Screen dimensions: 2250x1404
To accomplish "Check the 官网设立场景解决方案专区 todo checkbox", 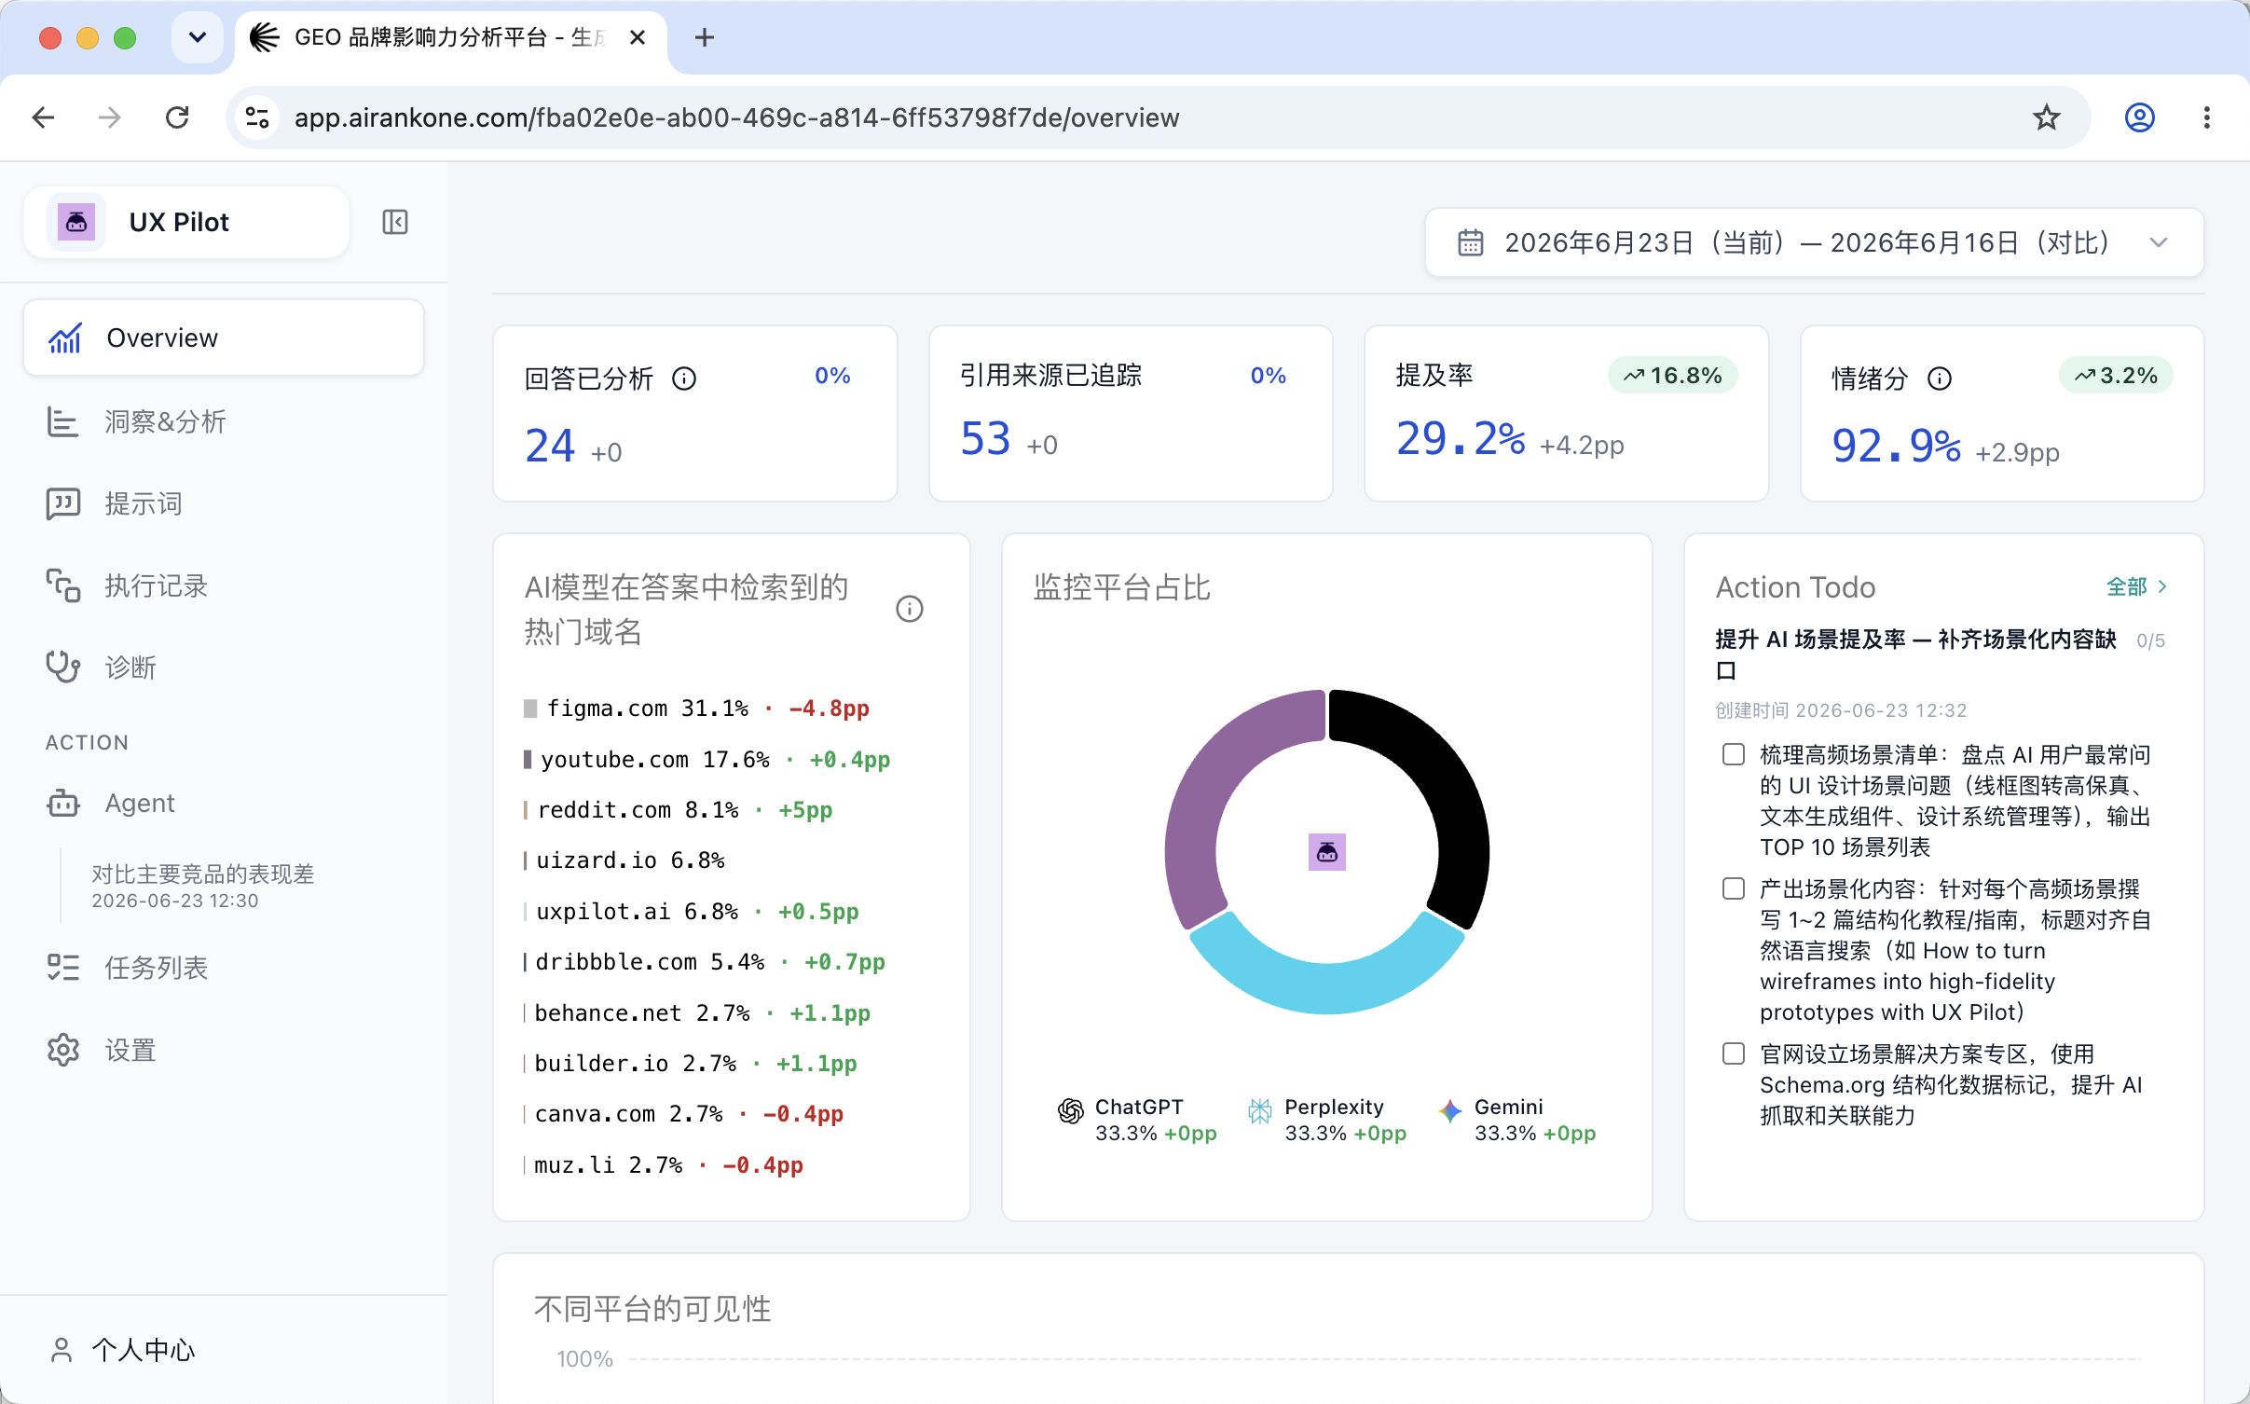I will [1733, 1053].
